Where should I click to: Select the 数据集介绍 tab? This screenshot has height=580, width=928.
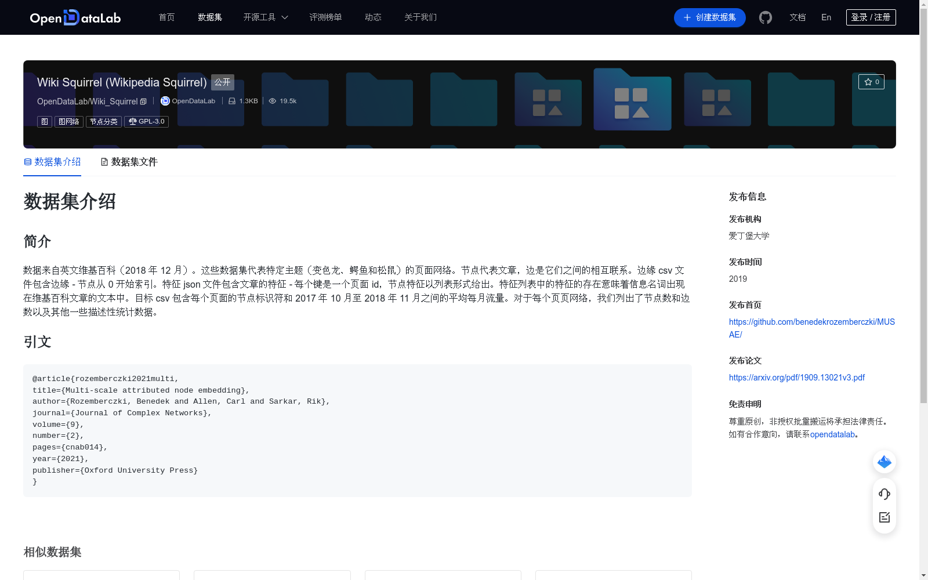(x=52, y=162)
